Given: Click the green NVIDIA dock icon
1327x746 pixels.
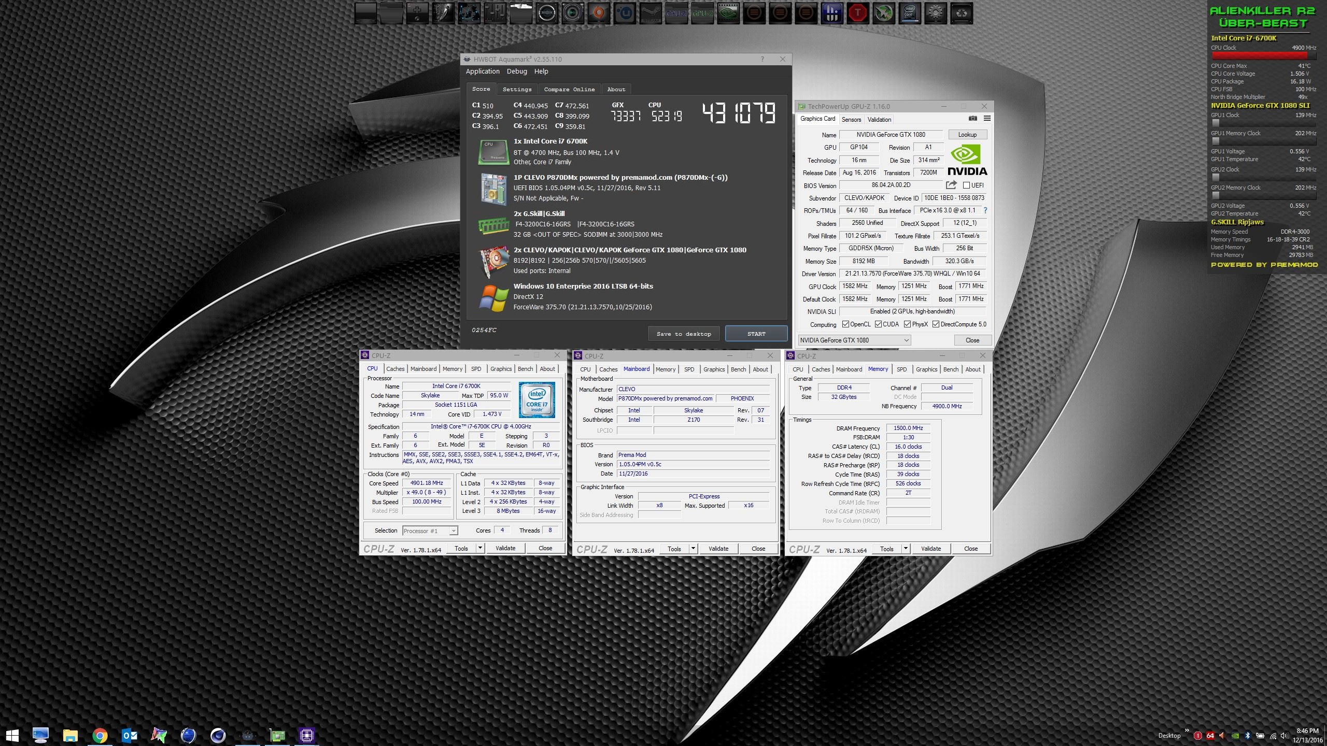Looking at the screenshot, I should pos(728,13).
